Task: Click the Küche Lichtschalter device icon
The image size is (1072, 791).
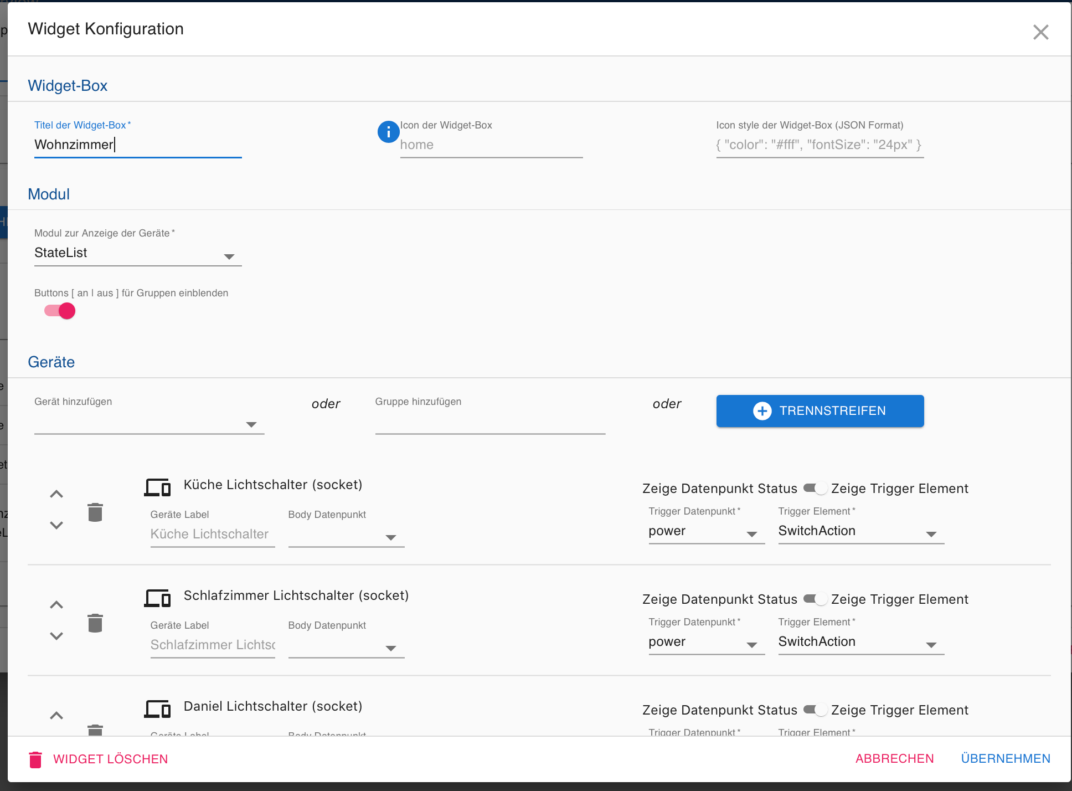Action: point(157,487)
